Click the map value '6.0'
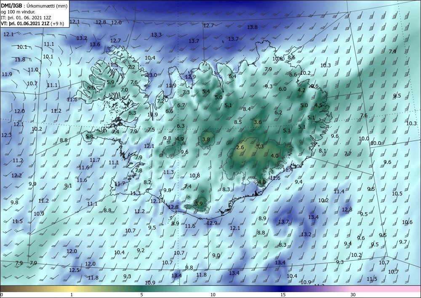 coord(282,89)
